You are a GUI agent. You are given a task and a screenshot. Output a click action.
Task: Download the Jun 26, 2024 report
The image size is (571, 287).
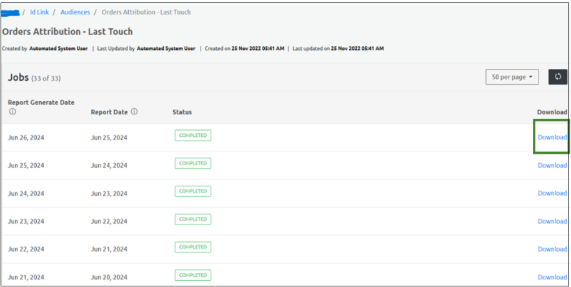point(552,137)
